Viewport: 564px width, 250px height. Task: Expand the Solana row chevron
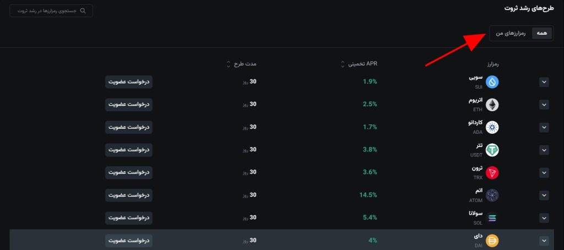click(544, 218)
